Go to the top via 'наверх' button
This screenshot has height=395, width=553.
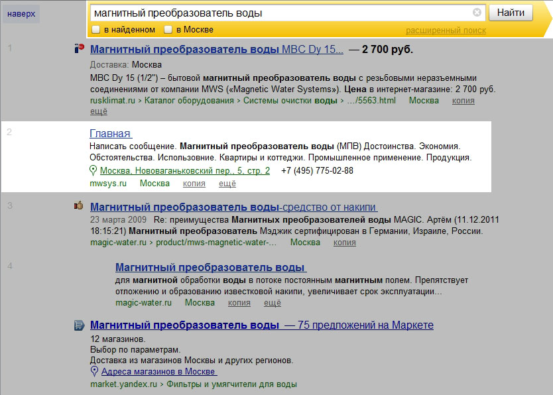tap(21, 14)
